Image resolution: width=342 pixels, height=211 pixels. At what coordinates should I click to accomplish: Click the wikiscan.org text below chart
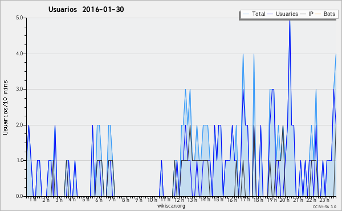coord(171,206)
